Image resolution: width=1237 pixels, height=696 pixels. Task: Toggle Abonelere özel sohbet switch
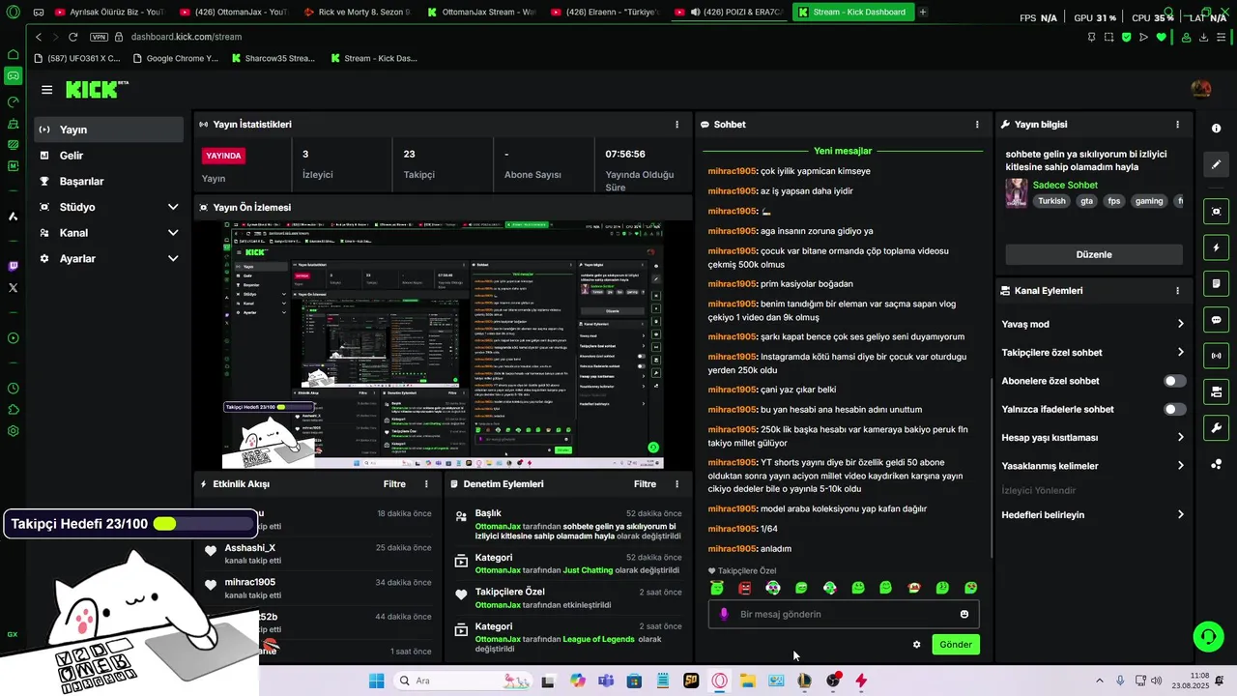point(1174,381)
